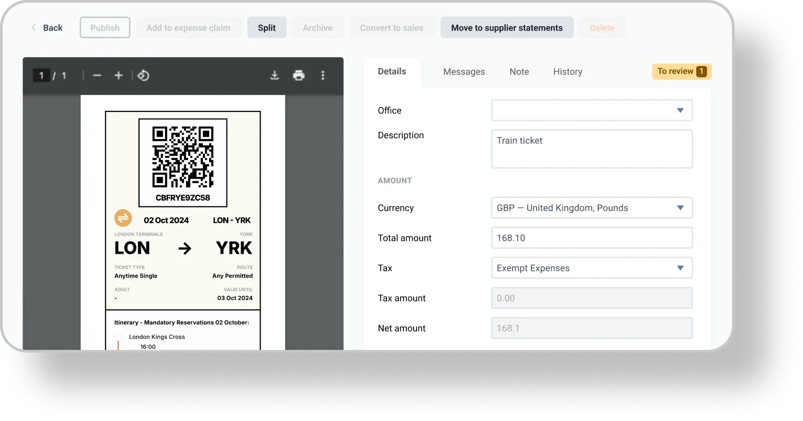The image size is (803, 421).
Task: Print the document via the printer icon
Action: 299,76
